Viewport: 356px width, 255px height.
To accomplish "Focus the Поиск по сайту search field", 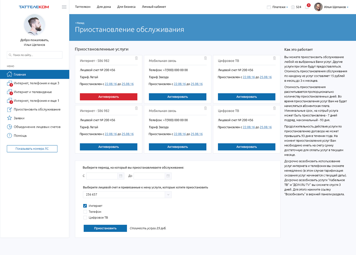I will (35, 55).
